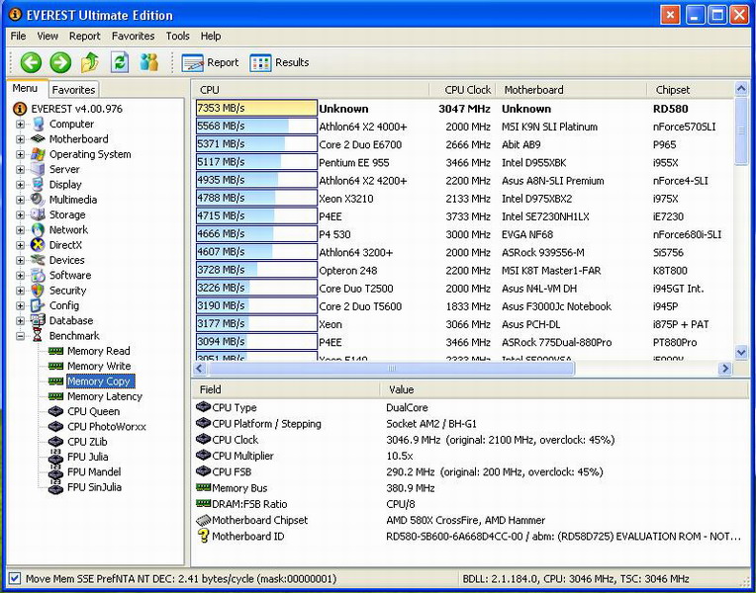Expand the Software tree node
Image resolution: width=756 pixels, height=593 pixels.
(x=20, y=276)
